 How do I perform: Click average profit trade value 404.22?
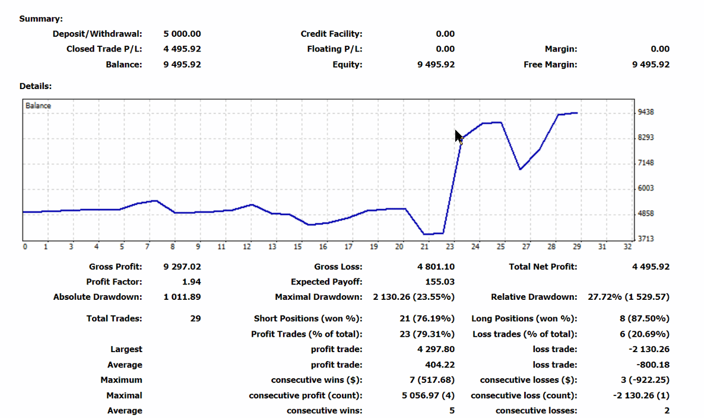439,365
